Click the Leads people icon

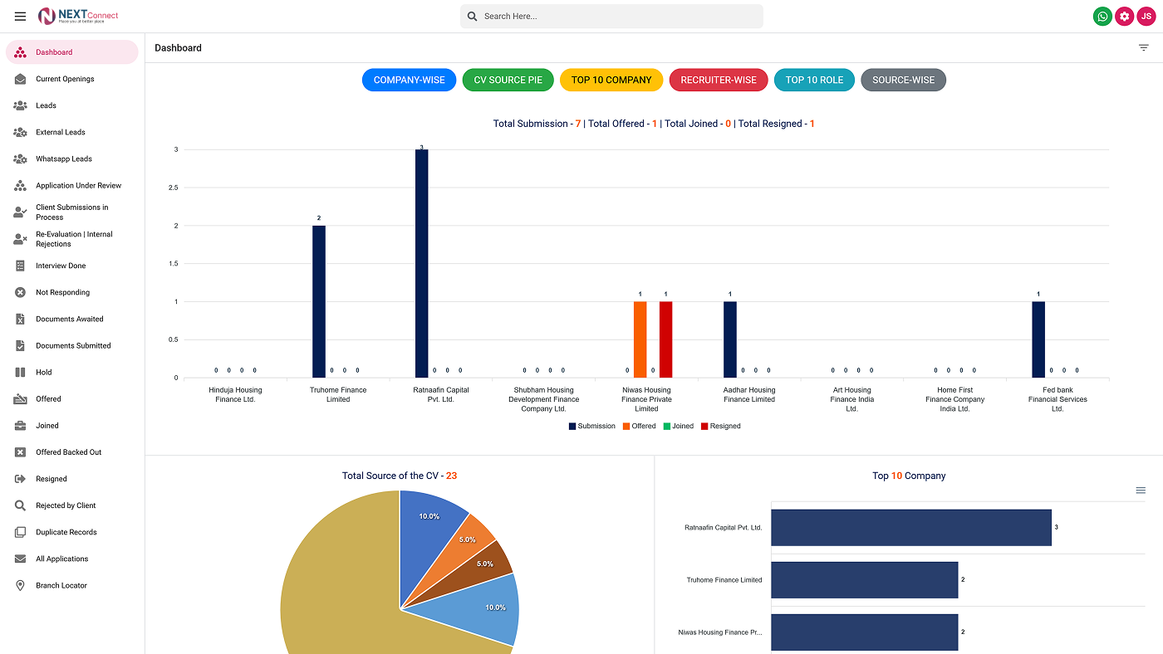point(21,105)
